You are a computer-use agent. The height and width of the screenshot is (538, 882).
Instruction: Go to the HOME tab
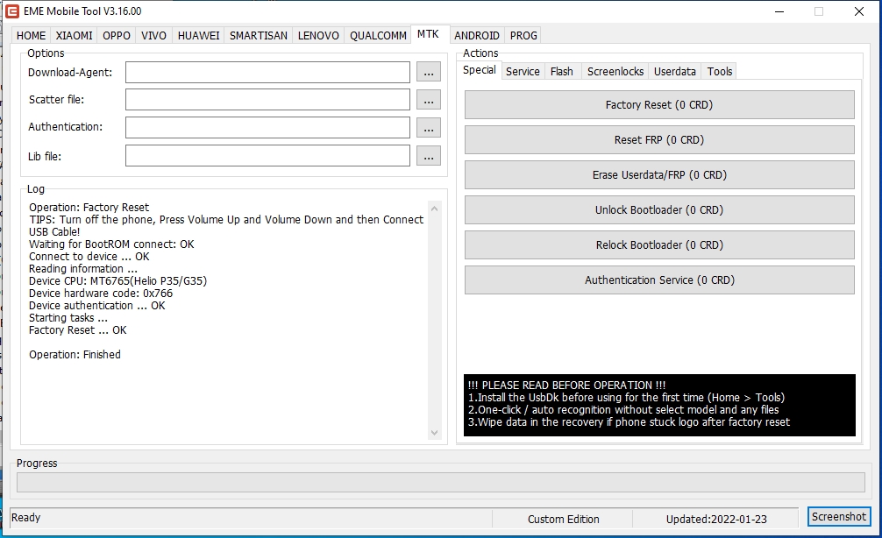(x=31, y=36)
